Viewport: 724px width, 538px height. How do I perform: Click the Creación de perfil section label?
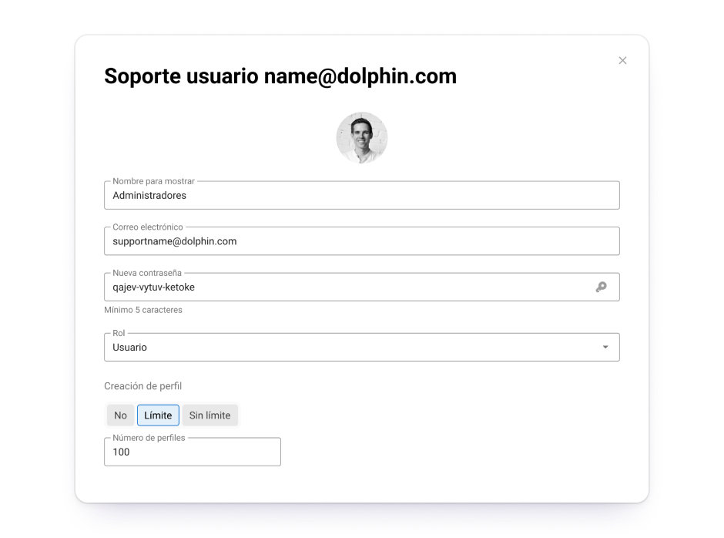[x=143, y=386]
